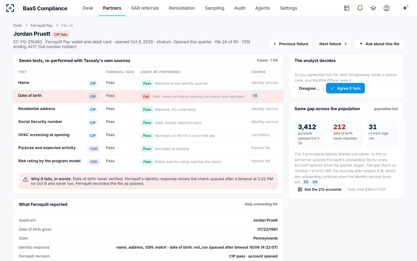Screen dimensions: 417x261
Task: Click the 31 of them high risk card
Action: [x=381, y=134]
